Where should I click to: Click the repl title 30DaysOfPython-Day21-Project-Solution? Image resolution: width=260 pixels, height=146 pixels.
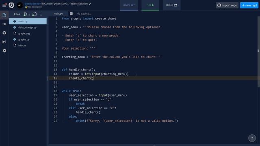click(65, 4)
